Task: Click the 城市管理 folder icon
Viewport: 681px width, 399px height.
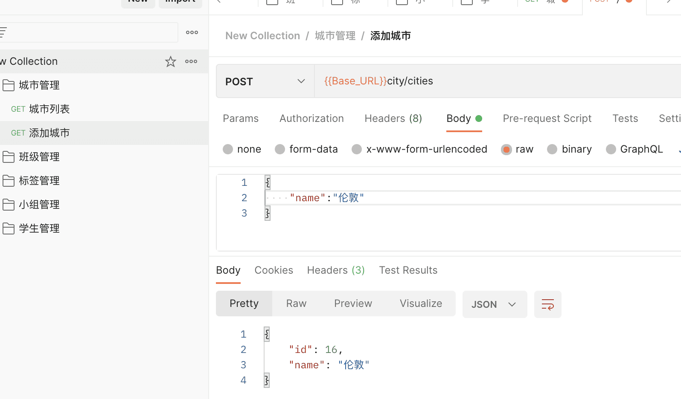Action: (9, 85)
